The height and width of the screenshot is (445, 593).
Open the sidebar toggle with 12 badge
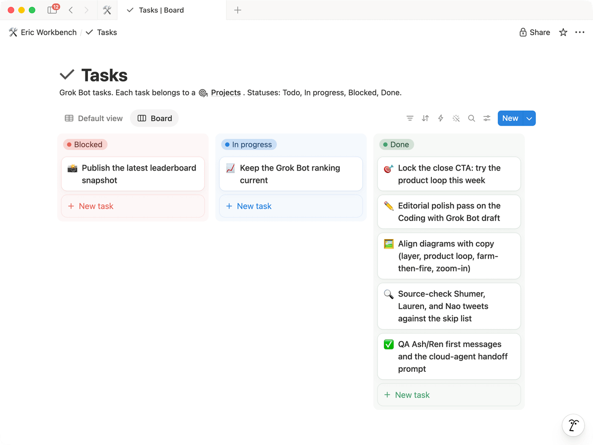click(x=52, y=10)
